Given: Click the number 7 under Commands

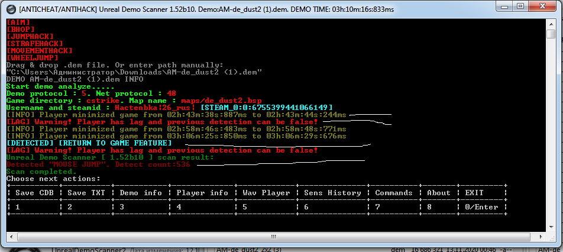Looking at the screenshot, I should 377,207.
